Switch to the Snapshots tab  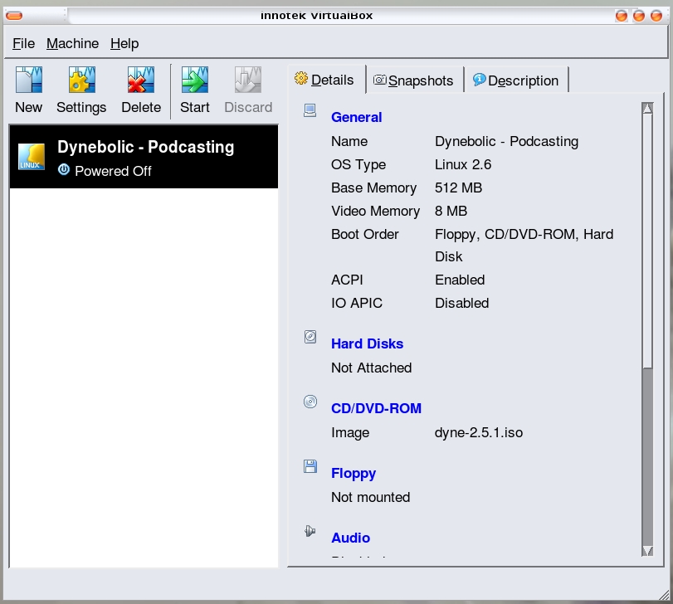413,80
